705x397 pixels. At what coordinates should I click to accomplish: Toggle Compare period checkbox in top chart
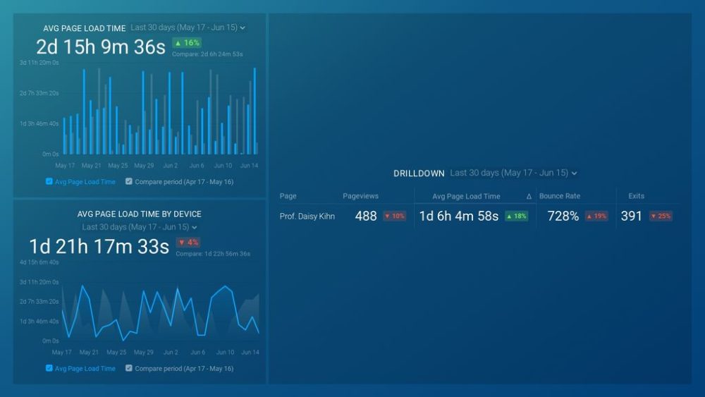click(x=129, y=181)
